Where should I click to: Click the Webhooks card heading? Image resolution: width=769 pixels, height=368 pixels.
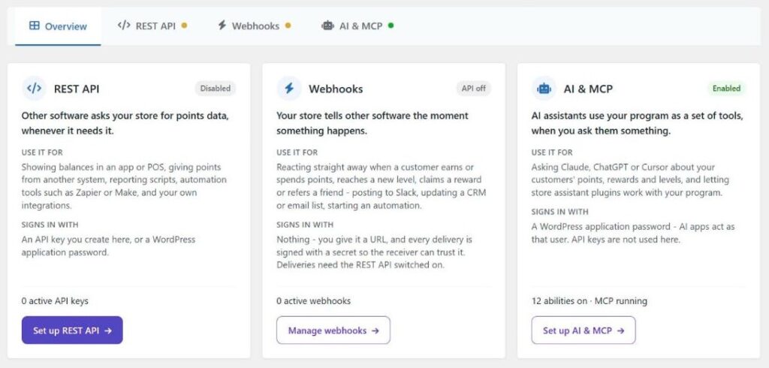tap(336, 89)
